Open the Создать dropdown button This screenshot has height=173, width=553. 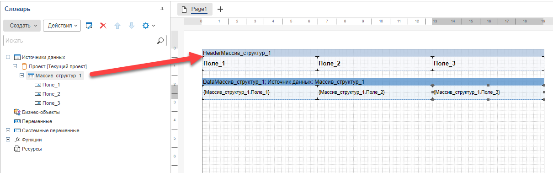pyautogui.click(x=22, y=26)
